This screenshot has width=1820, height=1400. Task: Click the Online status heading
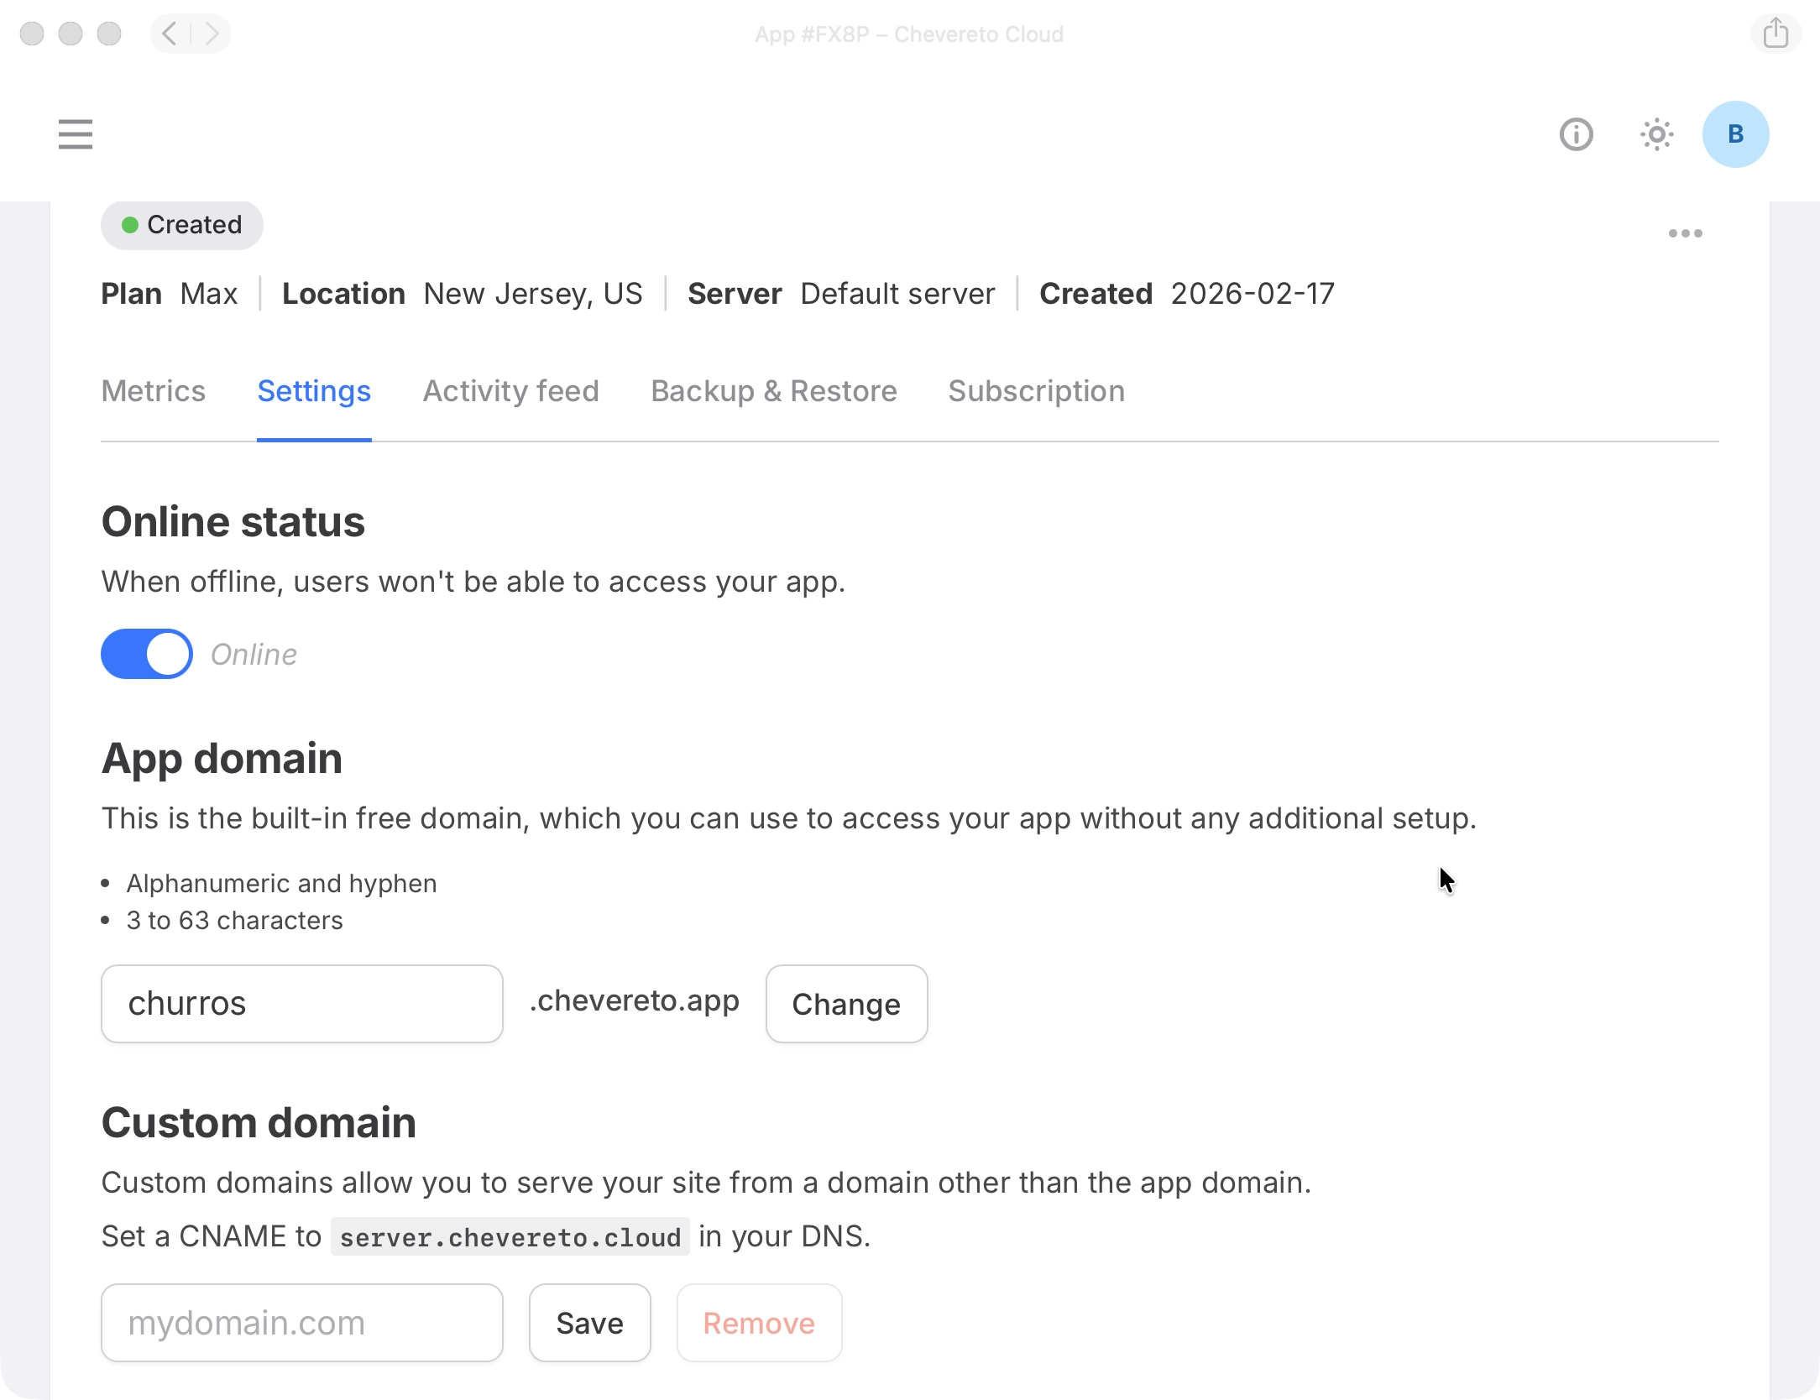coord(233,522)
